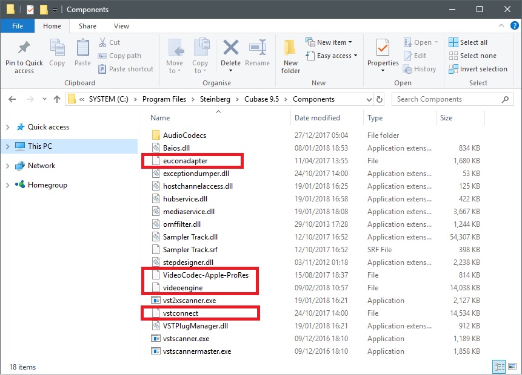Click the Cut scissors icon

[x=102, y=42]
